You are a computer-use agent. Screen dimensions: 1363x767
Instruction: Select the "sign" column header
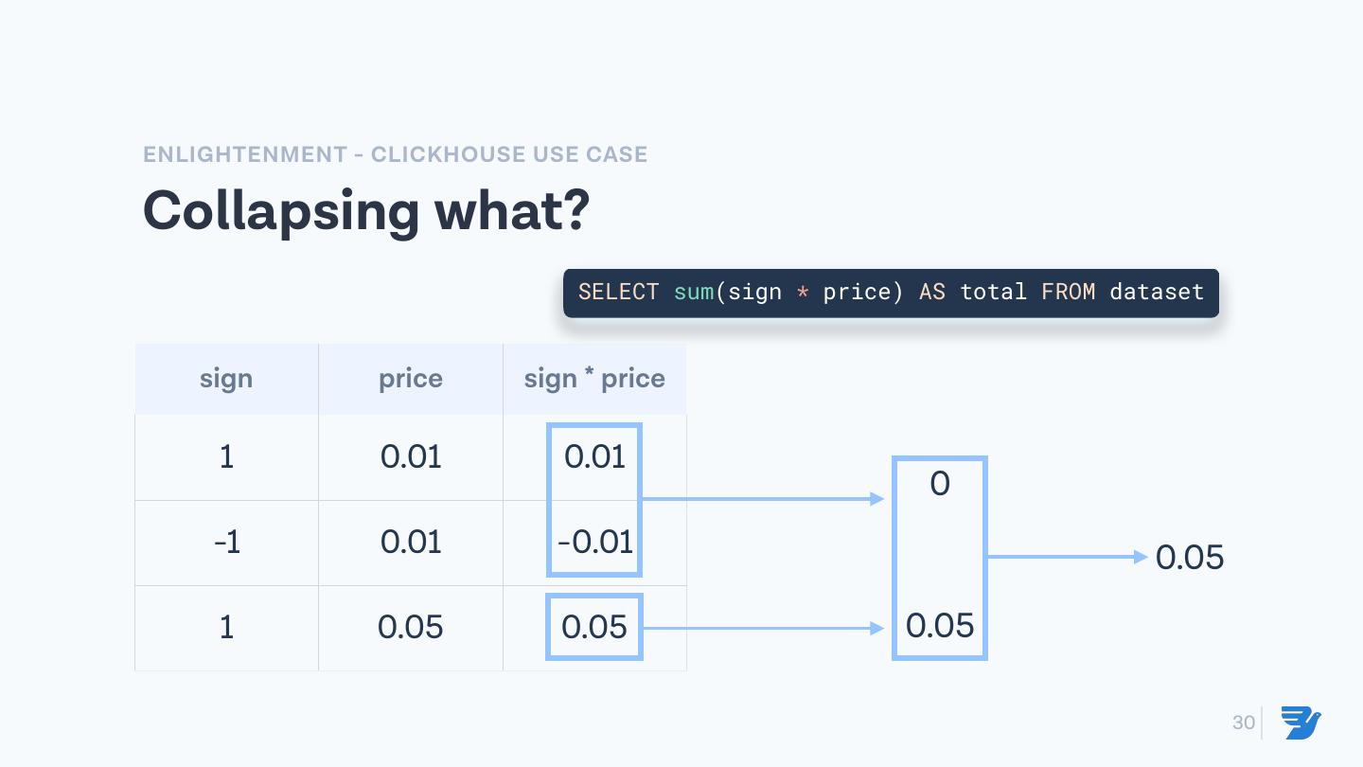coord(226,379)
